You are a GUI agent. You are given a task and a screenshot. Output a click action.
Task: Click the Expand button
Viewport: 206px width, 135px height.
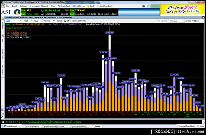[x=162, y=21]
